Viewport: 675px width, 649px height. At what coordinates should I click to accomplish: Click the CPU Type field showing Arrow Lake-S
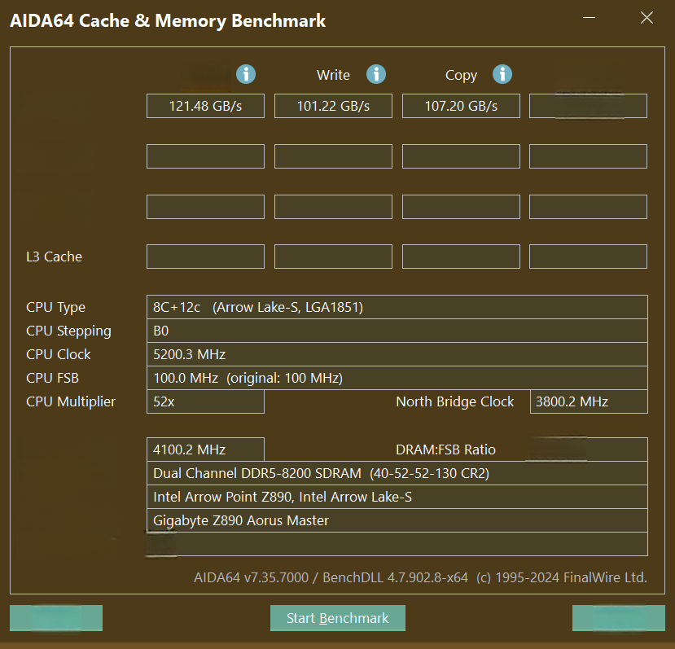[x=397, y=307]
